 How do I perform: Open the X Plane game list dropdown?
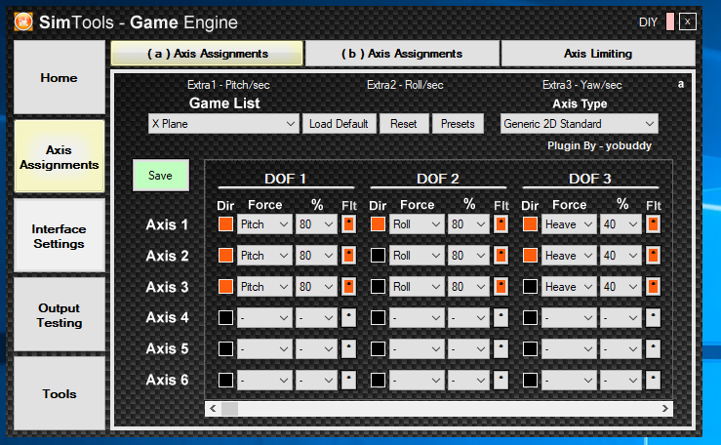click(x=223, y=124)
